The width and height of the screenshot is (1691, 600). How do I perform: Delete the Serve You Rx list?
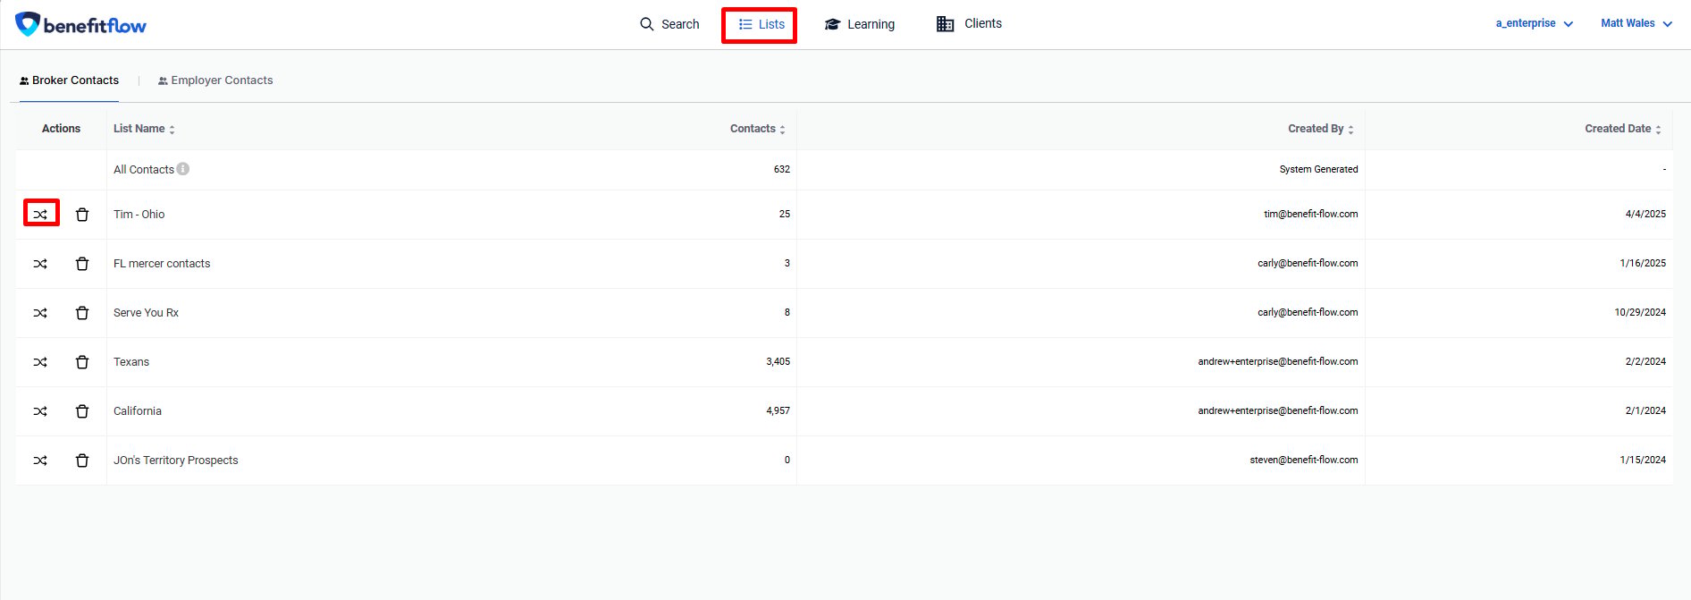click(82, 313)
